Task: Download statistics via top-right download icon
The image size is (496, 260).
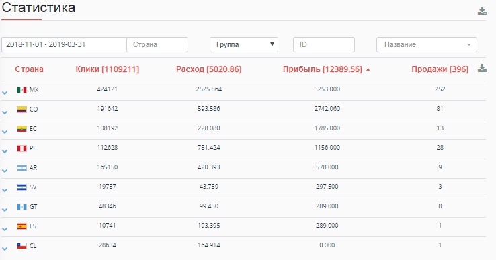Action: [482, 11]
